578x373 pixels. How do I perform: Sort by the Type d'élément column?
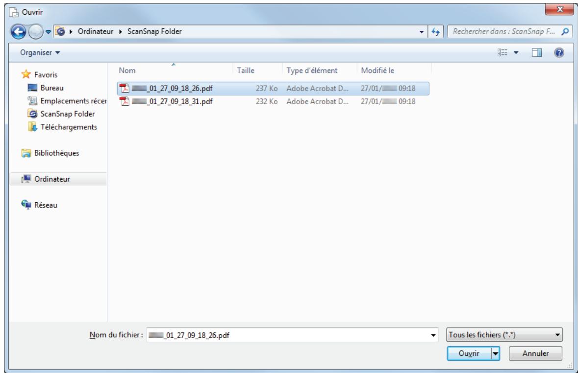coord(319,70)
